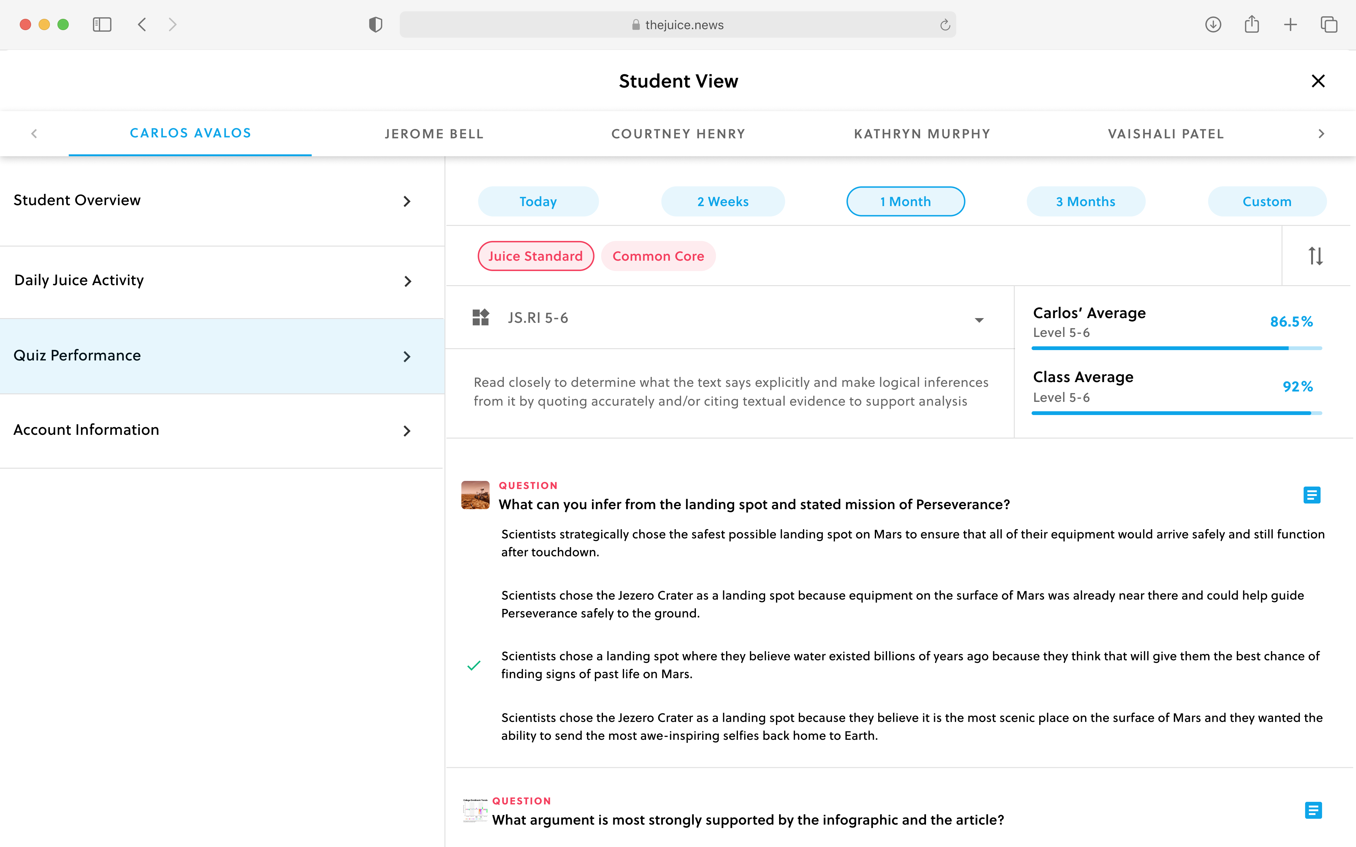
Task: Click the 86.5% average value
Action: (1291, 322)
